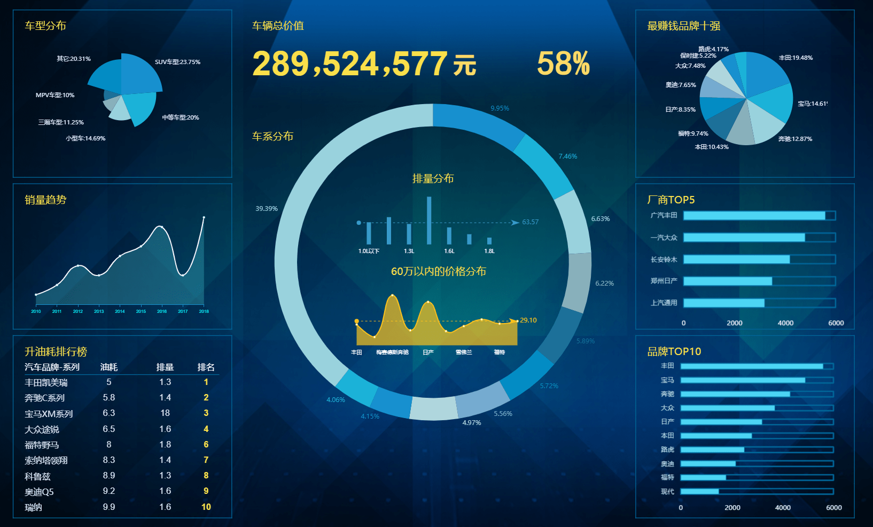Viewport: 873px width, 527px height.
Task: Select the SUV车型:23.75% pie label
Action: pyautogui.click(x=178, y=62)
